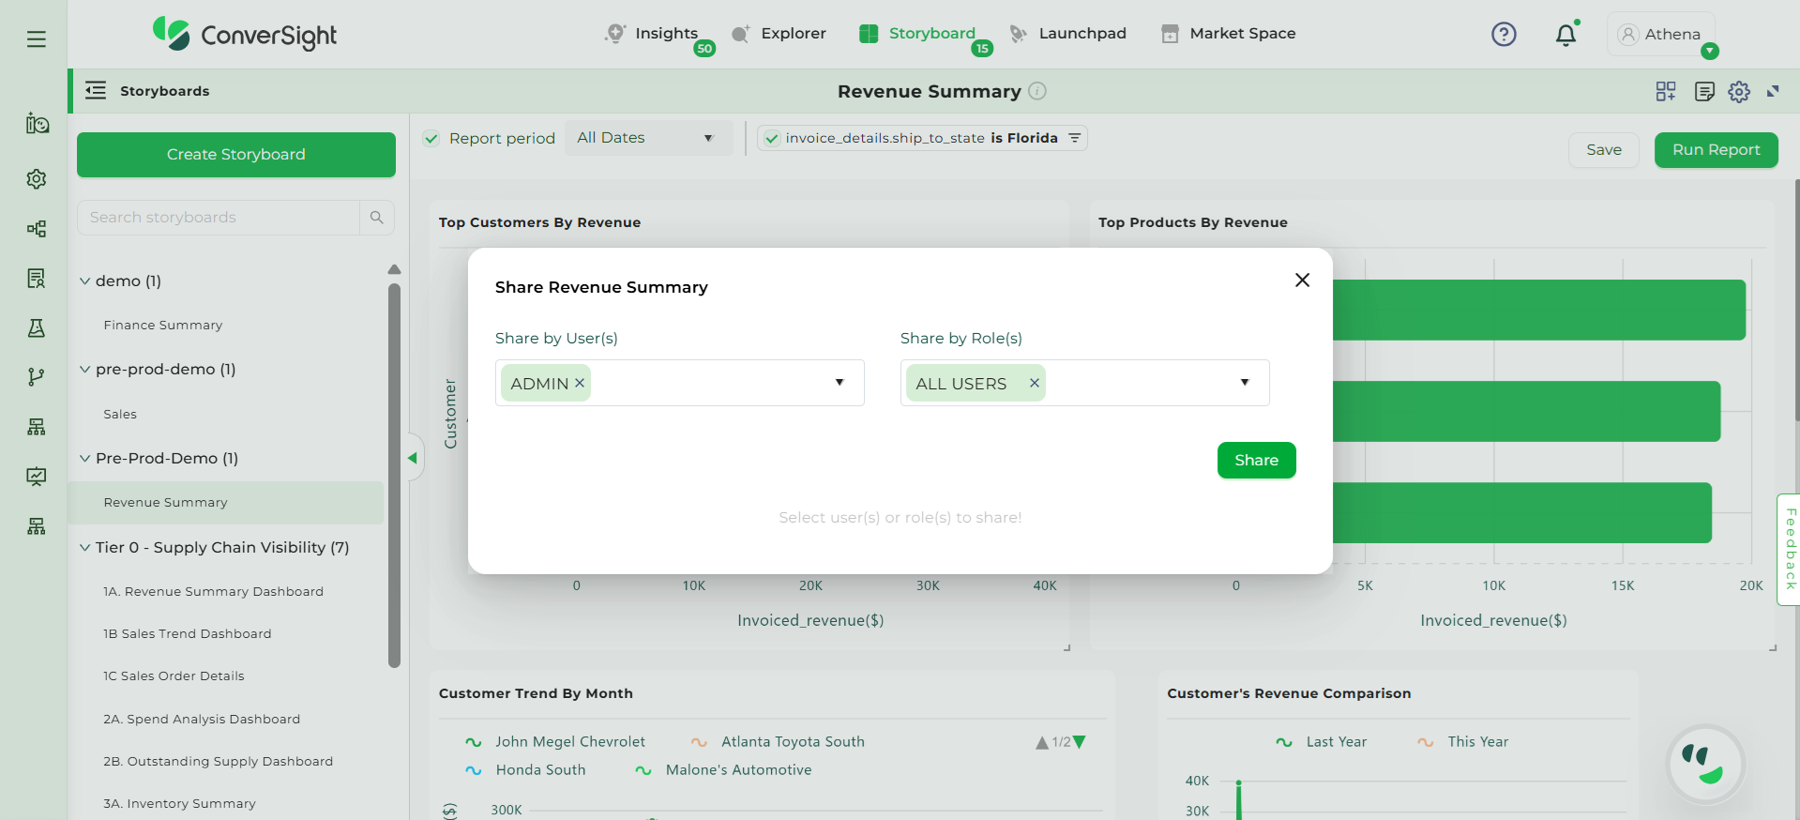Remove the ADMIN user tag
This screenshot has height=820, width=1800.
click(580, 383)
